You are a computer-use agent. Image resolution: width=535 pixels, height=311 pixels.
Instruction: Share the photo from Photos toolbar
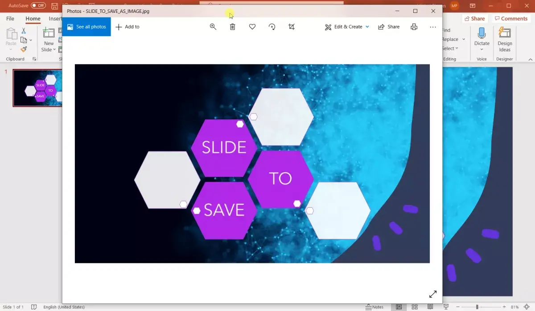coord(389,27)
